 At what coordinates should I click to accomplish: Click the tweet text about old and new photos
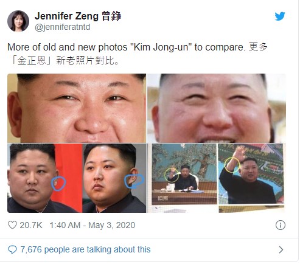(138, 47)
